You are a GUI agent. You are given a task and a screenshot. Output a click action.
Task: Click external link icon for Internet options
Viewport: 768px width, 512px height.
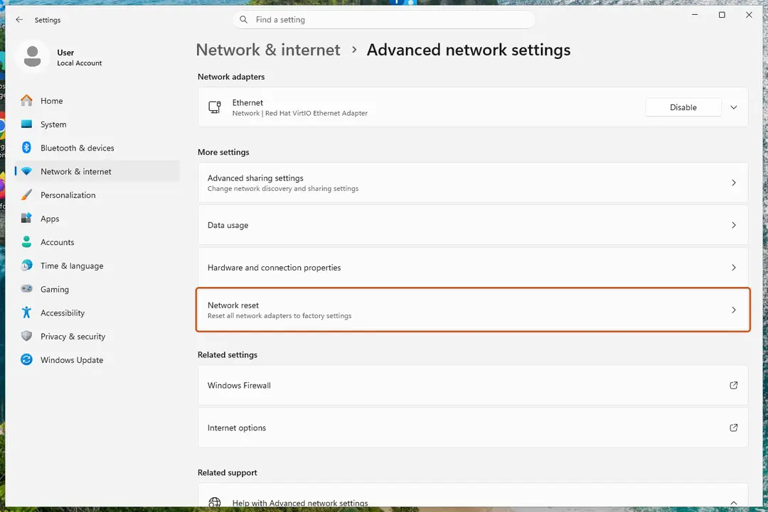coord(733,427)
